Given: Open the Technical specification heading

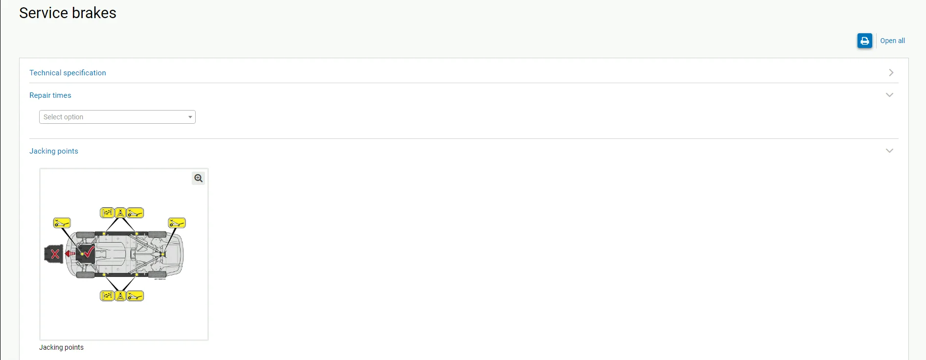Looking at the screenshot, I should click(68, 72).
